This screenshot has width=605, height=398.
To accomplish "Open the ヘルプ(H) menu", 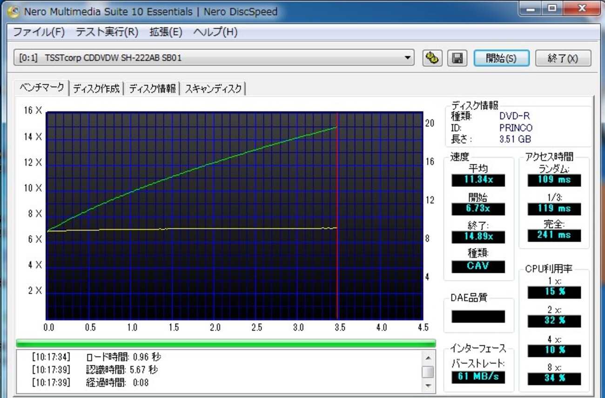I will click(215, 32).
